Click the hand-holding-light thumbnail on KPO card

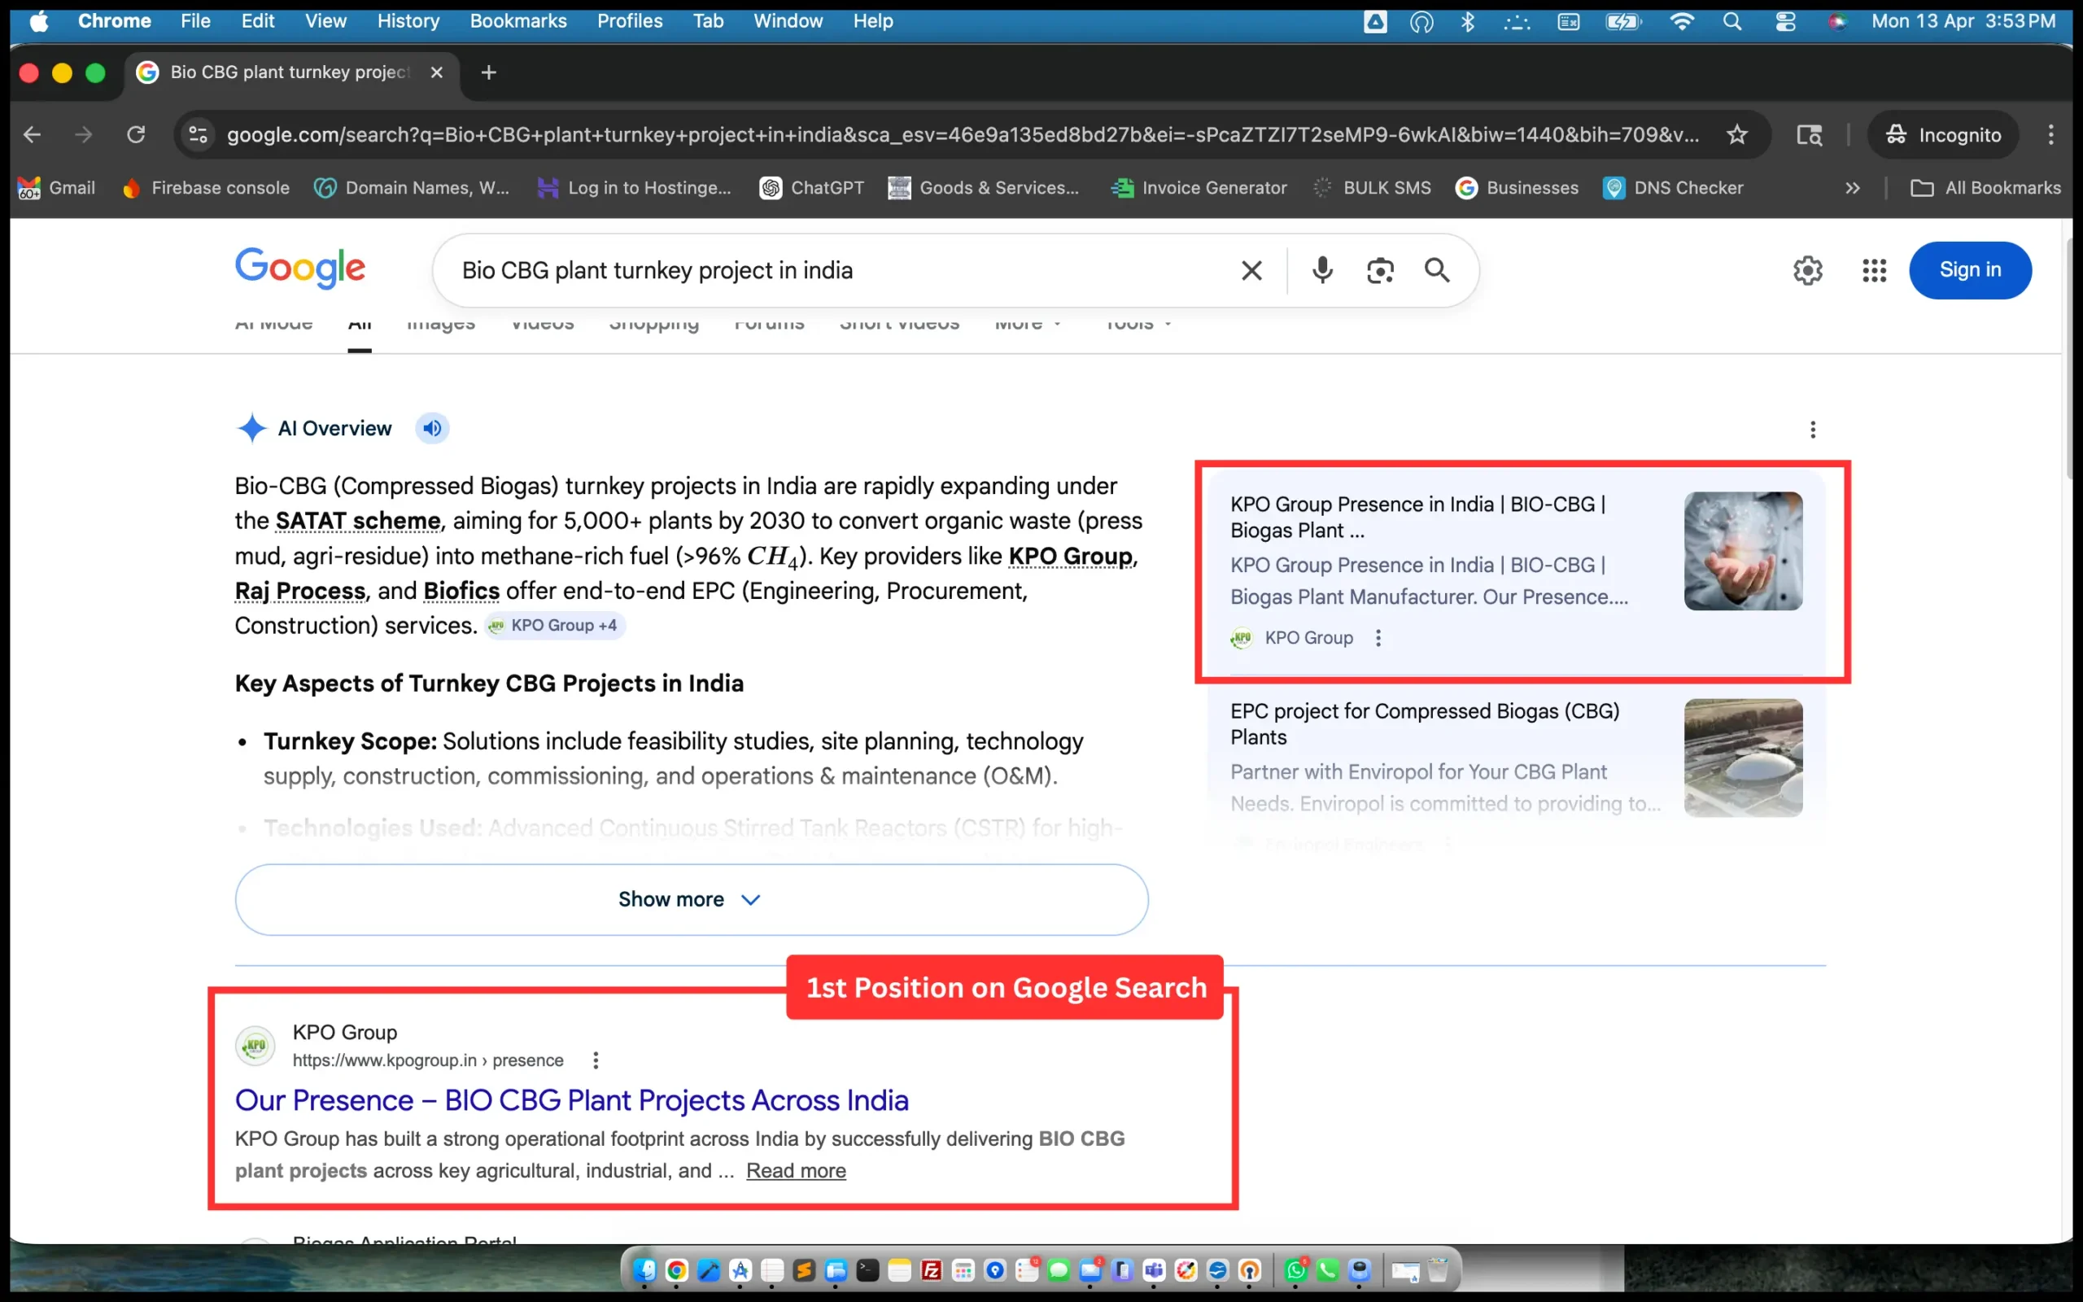[x=1743, y=551]
